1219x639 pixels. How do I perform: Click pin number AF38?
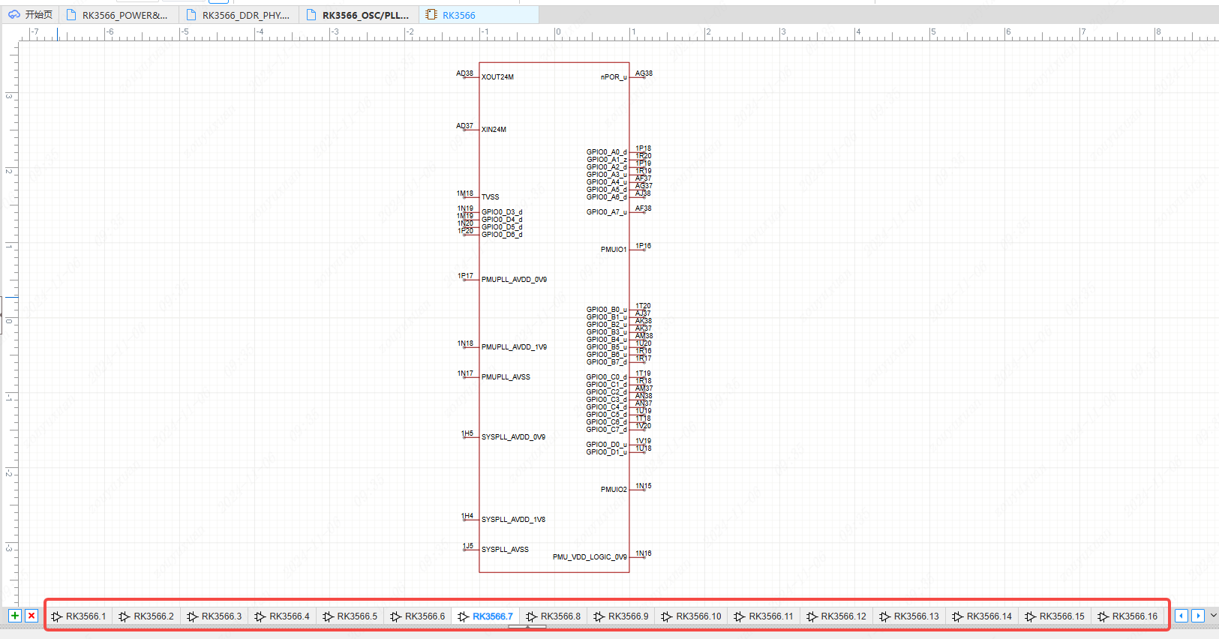pos(644,208)
